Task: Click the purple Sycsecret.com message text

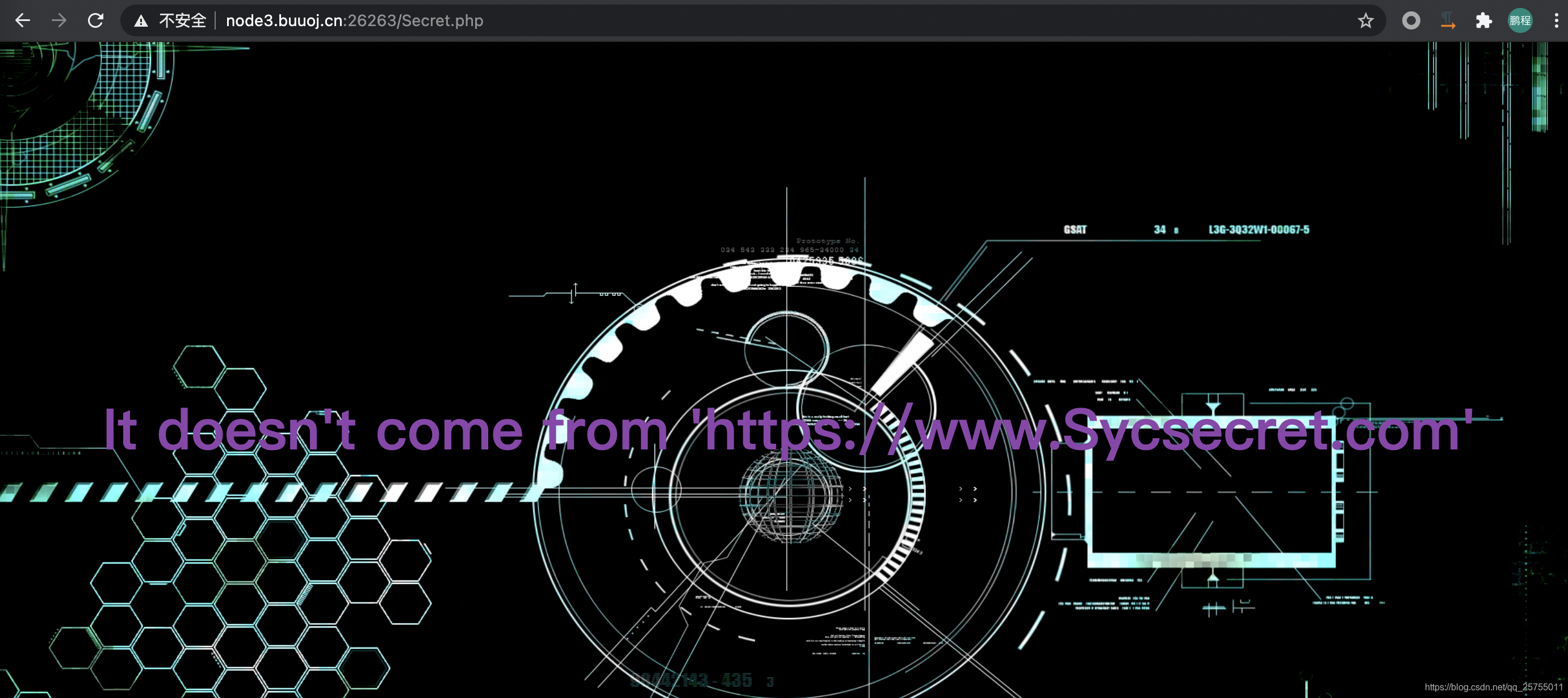Action: [789, 430]
